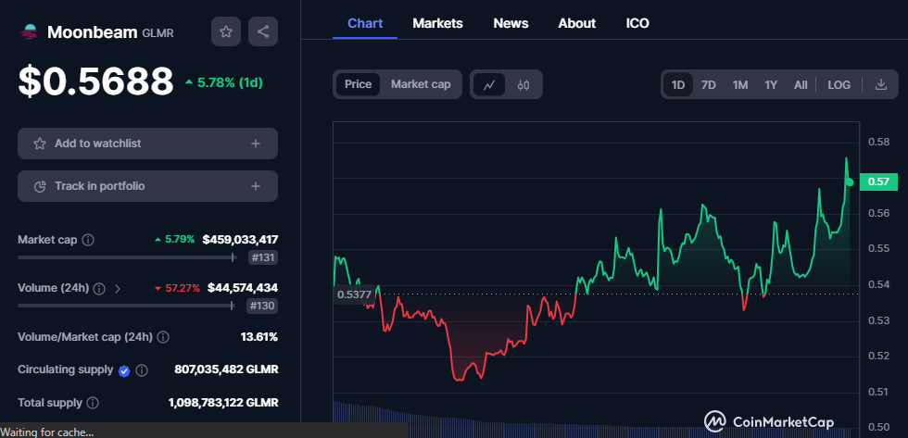Click the Market cap rank slider bar

(x=128, y=257)
